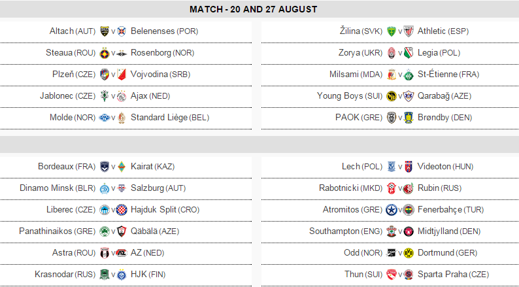Click the Steaua club crest
Screen dimensions: 519x287
pyautogui.click(x=105, y=53)
